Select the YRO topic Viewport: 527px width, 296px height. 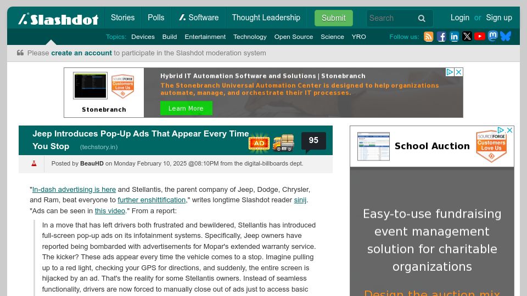[x=358, y=37]
